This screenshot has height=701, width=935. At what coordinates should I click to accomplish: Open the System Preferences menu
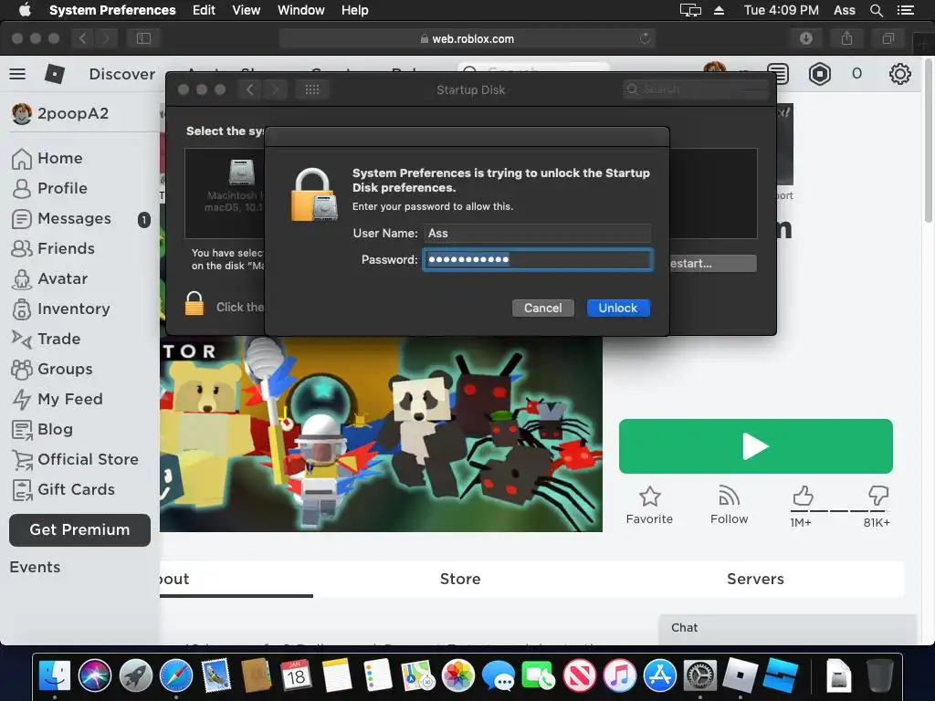coord(112,10)
